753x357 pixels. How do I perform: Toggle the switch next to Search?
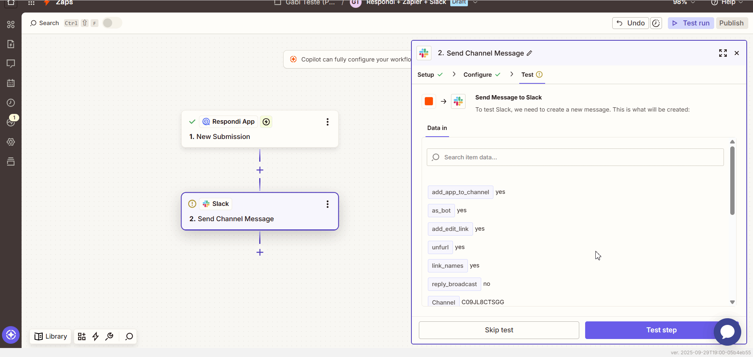tap(112, 23)
